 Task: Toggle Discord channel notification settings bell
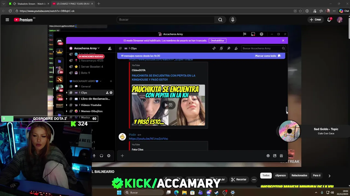click(221, 48)
